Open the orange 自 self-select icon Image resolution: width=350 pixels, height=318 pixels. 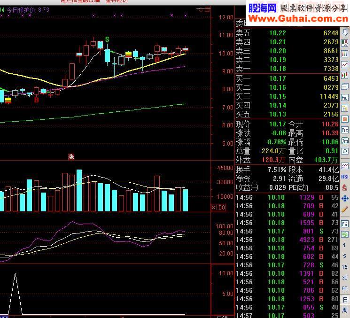[x=345, y=119]
